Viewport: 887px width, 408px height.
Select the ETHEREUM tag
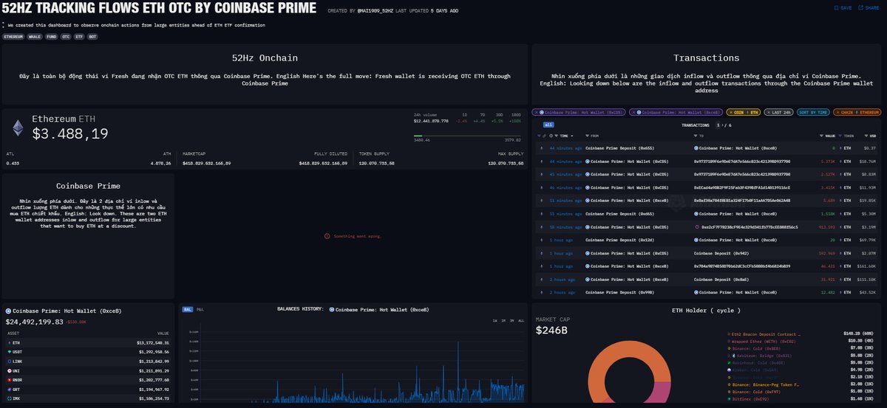tap(13, 36)
